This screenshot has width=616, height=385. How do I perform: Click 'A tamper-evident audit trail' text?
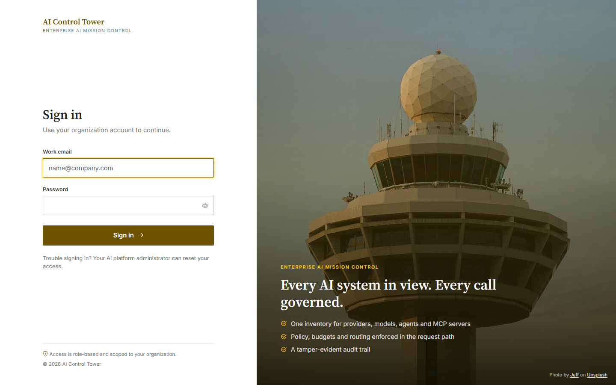coord(330,349)
